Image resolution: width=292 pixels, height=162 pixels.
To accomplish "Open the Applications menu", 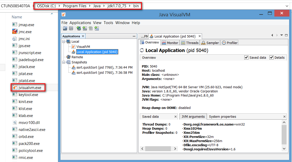I will tap(80, 23).
